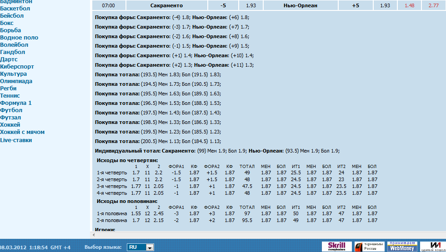Image resolution: width=446 pixels, height=252 pixels.
Task: Open the Skrill Moneybookers payment logo
Action: point(337,246)
